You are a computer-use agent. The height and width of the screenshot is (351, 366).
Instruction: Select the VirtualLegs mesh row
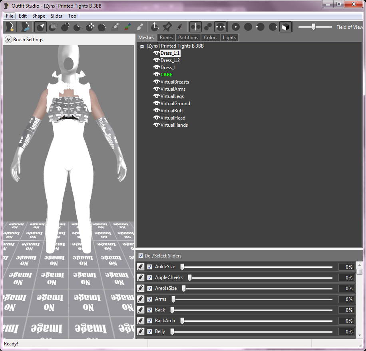pyautogui.click(x=172, y=96)
